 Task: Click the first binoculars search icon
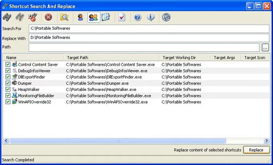tap(7, 17)
